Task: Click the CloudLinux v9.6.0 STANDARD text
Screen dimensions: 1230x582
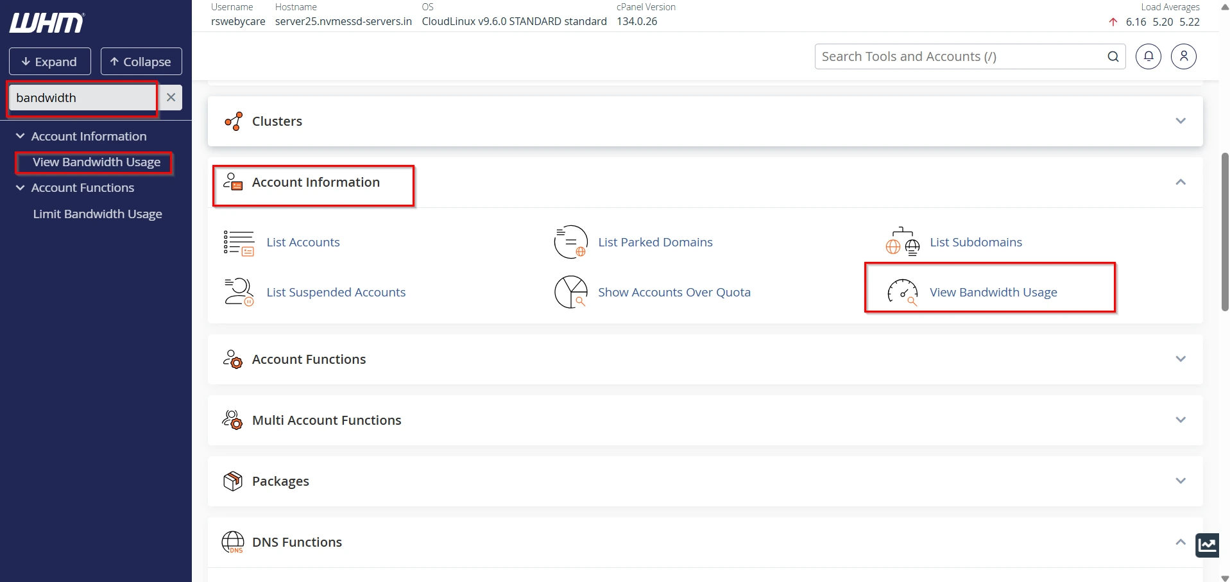Action: (x=515, y=21)
